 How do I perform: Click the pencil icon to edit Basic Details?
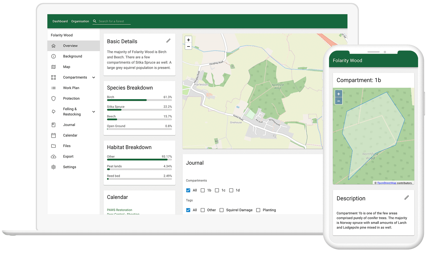tap(168, 40)
